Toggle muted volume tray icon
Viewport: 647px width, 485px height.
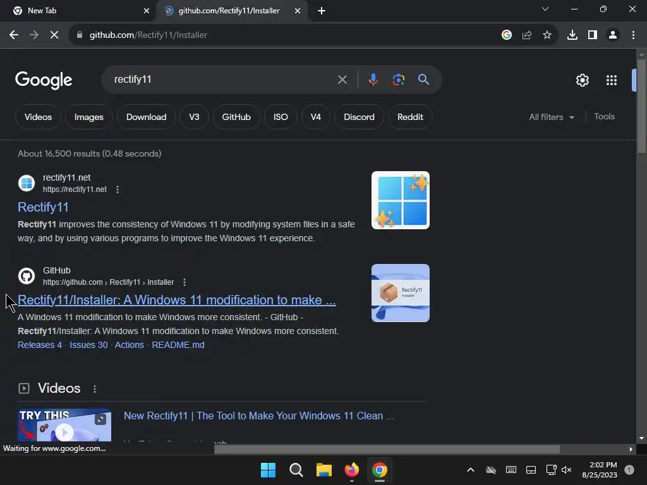pyautogui.click(x=567, y=470)
